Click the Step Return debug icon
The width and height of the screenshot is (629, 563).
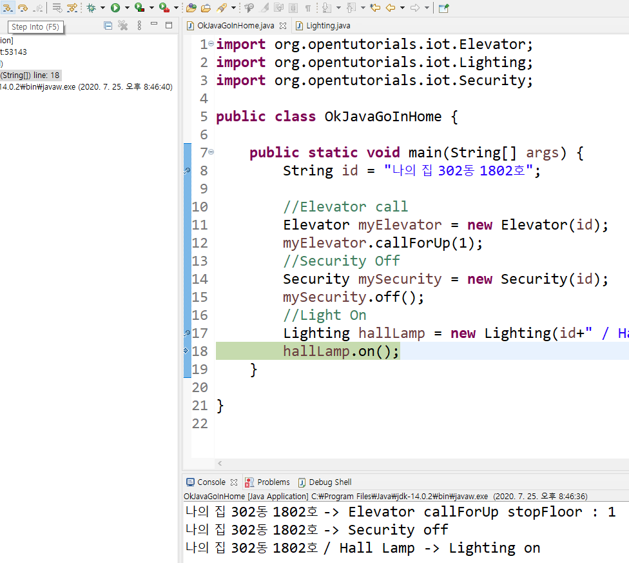38,8
